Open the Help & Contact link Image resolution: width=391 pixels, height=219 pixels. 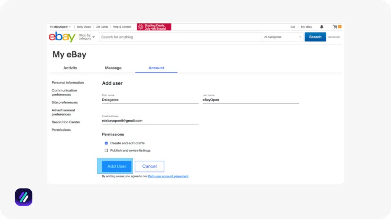click(x=122, y=27)
